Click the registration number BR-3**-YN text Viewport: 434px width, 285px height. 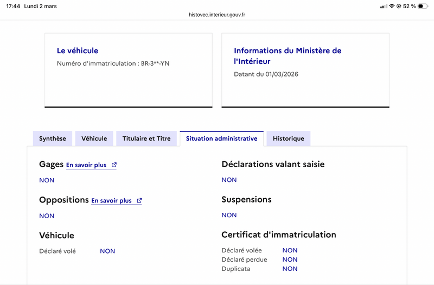(x=155, y=64)
